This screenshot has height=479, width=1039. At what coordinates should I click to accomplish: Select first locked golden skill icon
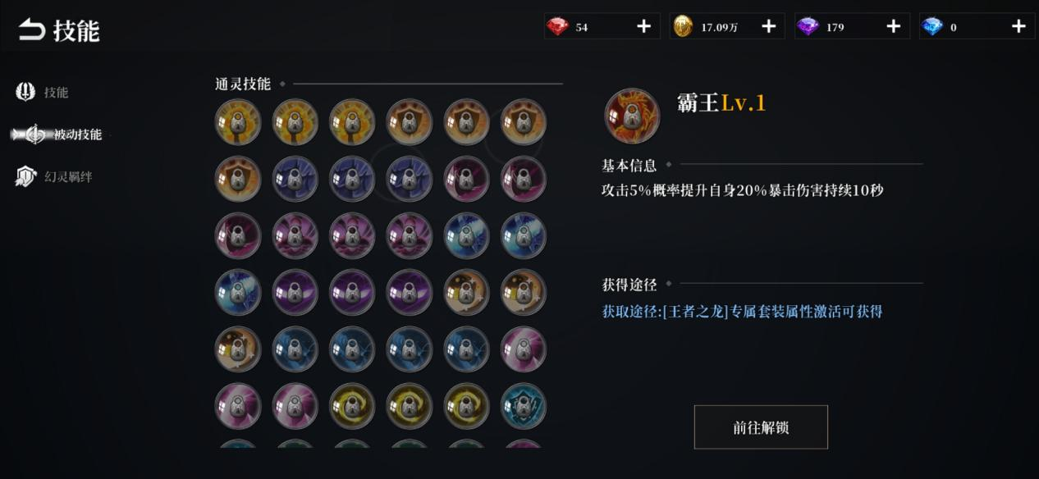tap(238, 122)
